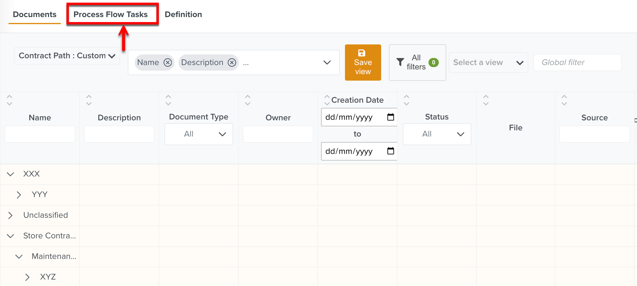The height and width of the screenshot is (286, 637).
Task: Open the All filters panel
Action: click(x=417, y=62)
